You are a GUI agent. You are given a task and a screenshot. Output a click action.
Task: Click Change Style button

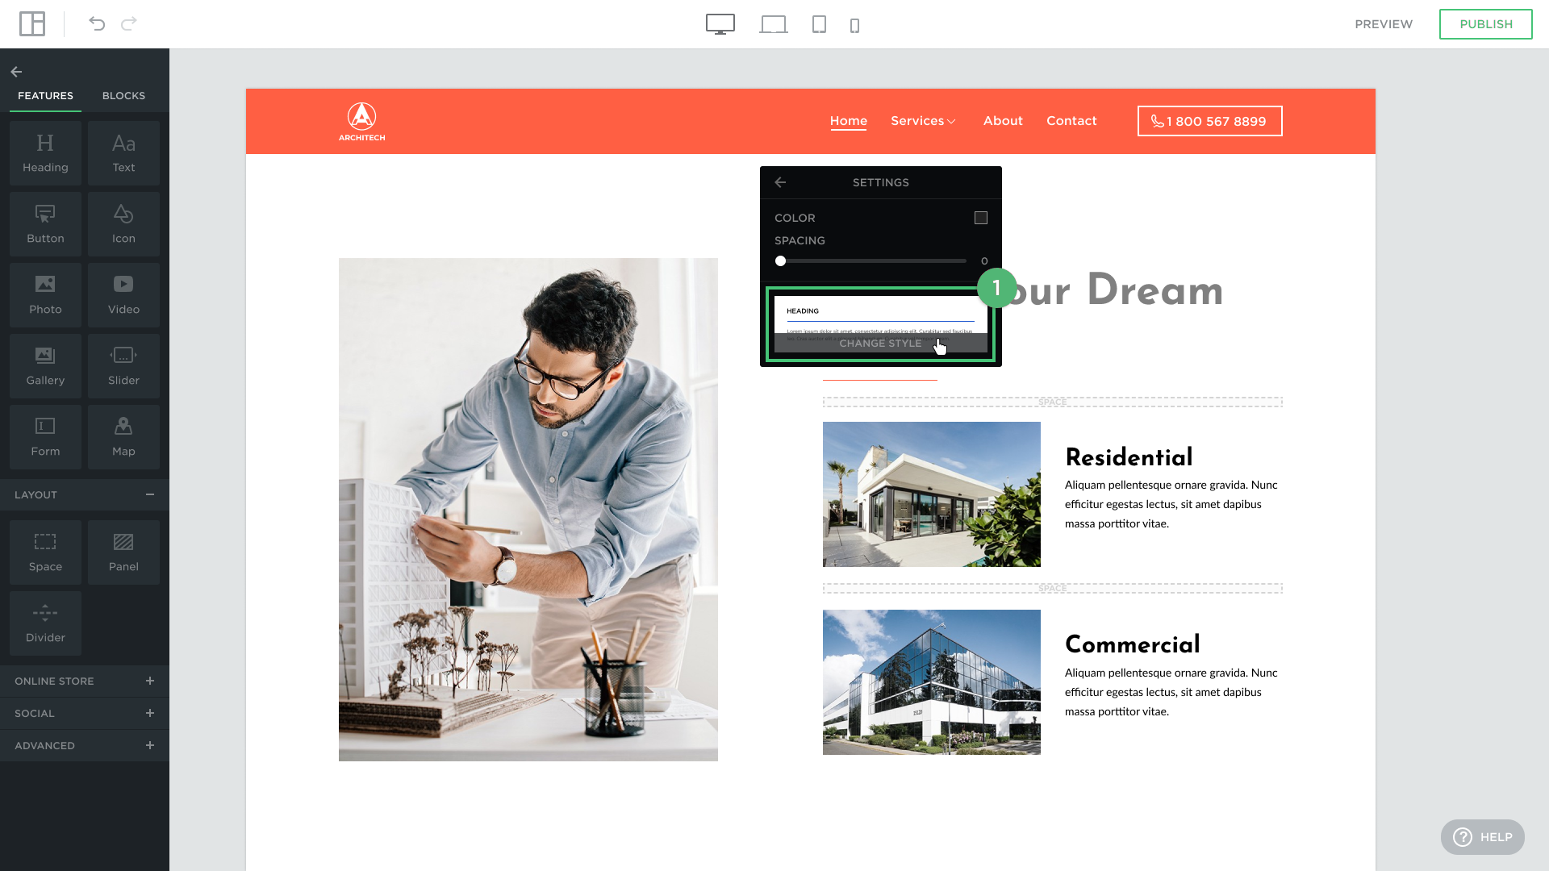point(880,343)
